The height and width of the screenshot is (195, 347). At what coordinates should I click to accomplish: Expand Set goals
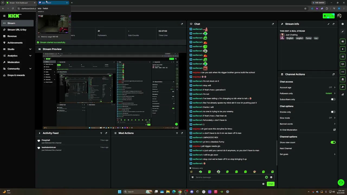pos(308,154)
